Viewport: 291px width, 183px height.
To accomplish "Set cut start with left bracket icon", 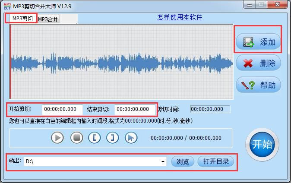I will [95, 138].
